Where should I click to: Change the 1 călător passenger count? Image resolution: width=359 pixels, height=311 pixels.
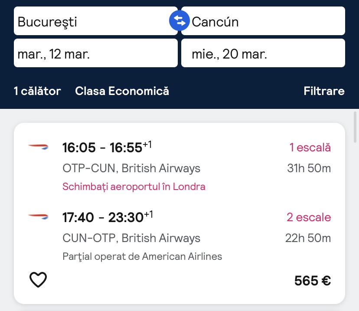(37, 91)
